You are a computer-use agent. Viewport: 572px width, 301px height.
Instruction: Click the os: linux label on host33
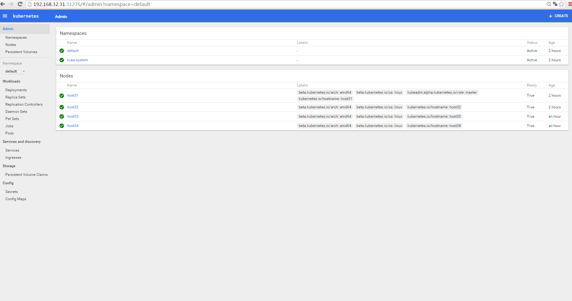tap(379, 116)
